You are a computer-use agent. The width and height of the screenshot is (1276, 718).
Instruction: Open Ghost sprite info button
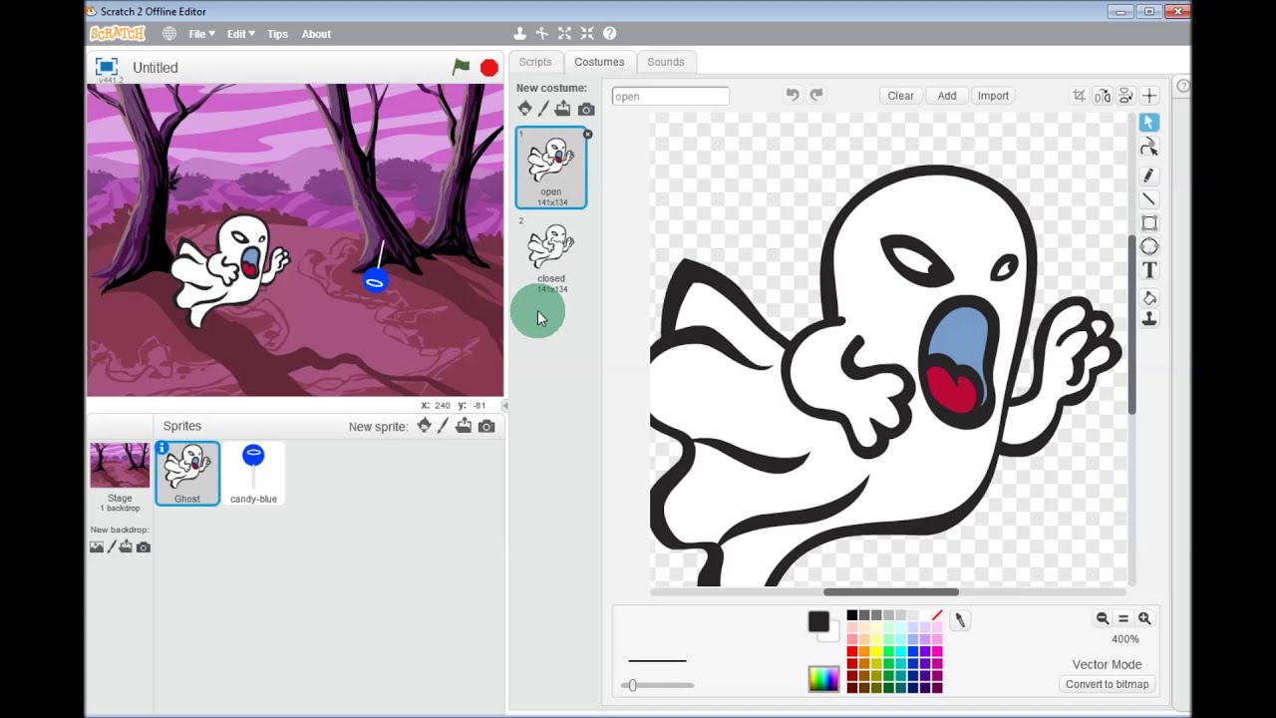161,448
